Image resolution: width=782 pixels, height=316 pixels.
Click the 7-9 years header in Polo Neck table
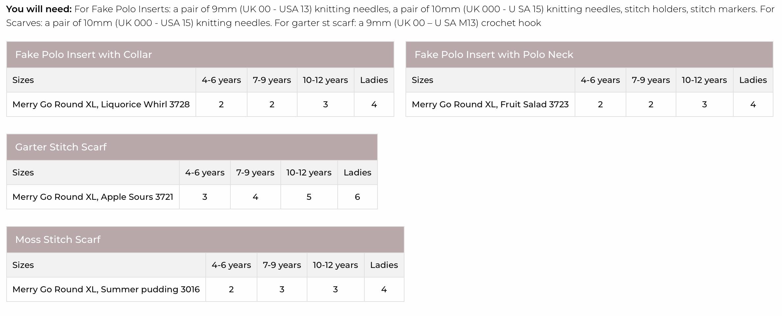651,80
